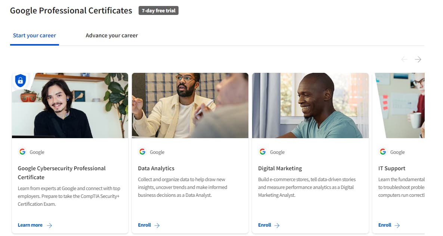Click the Google logo on IT Support card
This screenshot has width=443, height=236.
point(383,152)
